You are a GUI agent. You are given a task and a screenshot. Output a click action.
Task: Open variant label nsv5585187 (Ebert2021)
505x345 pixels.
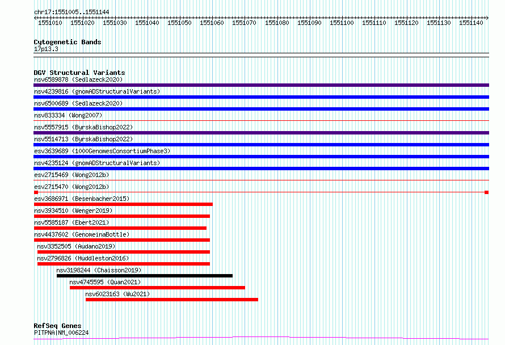pos(71,222)
